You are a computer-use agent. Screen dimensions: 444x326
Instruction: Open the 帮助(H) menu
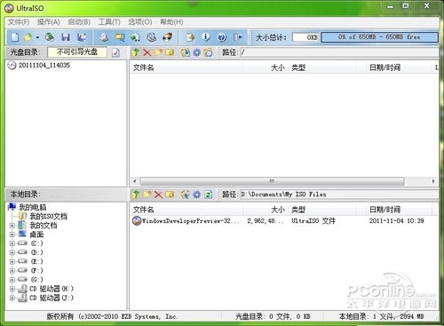(171, 22)
